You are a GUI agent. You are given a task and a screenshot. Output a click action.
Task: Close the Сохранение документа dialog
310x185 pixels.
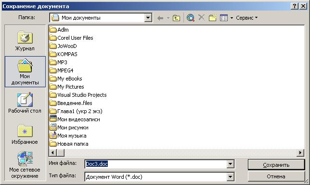303,6
